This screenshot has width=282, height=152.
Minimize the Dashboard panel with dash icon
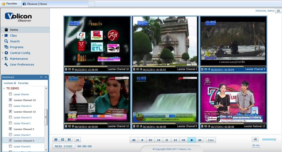(x=41, y=77)
